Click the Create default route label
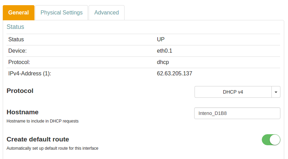Image resolution: width=288 pixels, height=159 pixels. click(x=38, y=139)
